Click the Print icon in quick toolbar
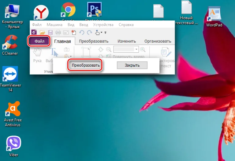Screen dimensions: 235x161 pyautogui.click(x=58, y=32)
